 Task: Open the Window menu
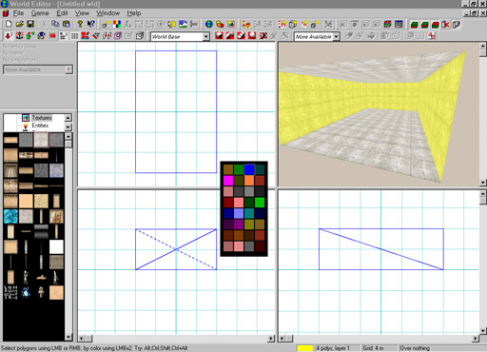[108, 13]
